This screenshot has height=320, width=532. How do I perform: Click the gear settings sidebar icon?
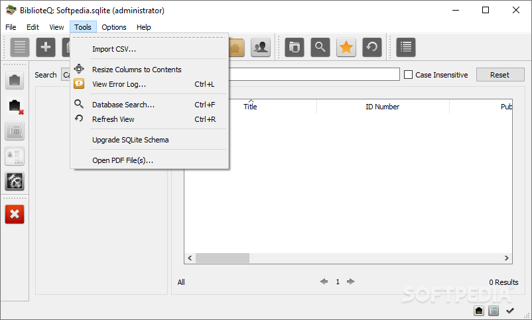coord(15,182)
